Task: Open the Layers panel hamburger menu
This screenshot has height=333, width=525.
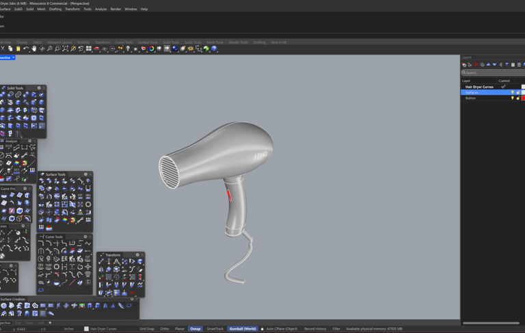Action: tap(519, 65)
